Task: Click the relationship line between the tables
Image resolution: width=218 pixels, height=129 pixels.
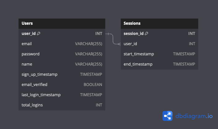Action: point(113,39)
